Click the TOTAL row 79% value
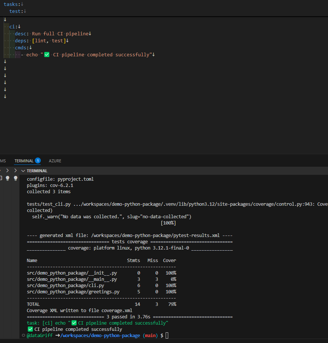The image size is (328, 343). coord(172,304)
